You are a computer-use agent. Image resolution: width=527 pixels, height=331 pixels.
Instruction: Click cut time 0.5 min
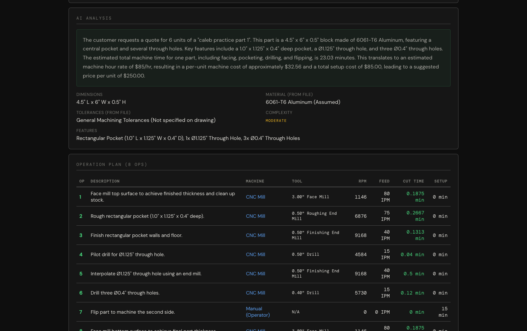pos(414,273)
